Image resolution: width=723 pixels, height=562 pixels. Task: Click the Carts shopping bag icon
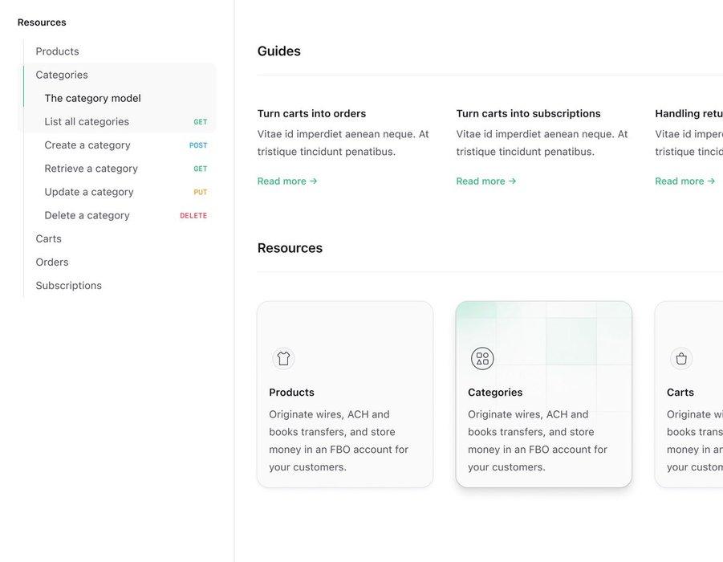pyautogui.click(x=681, y=359)
